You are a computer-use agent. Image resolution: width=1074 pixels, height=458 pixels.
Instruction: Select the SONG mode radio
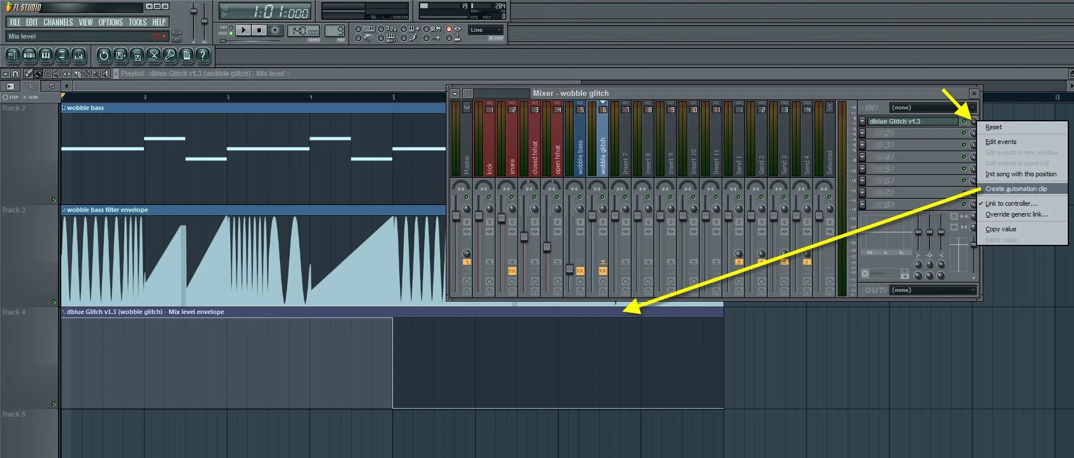(x=231, y=33)
